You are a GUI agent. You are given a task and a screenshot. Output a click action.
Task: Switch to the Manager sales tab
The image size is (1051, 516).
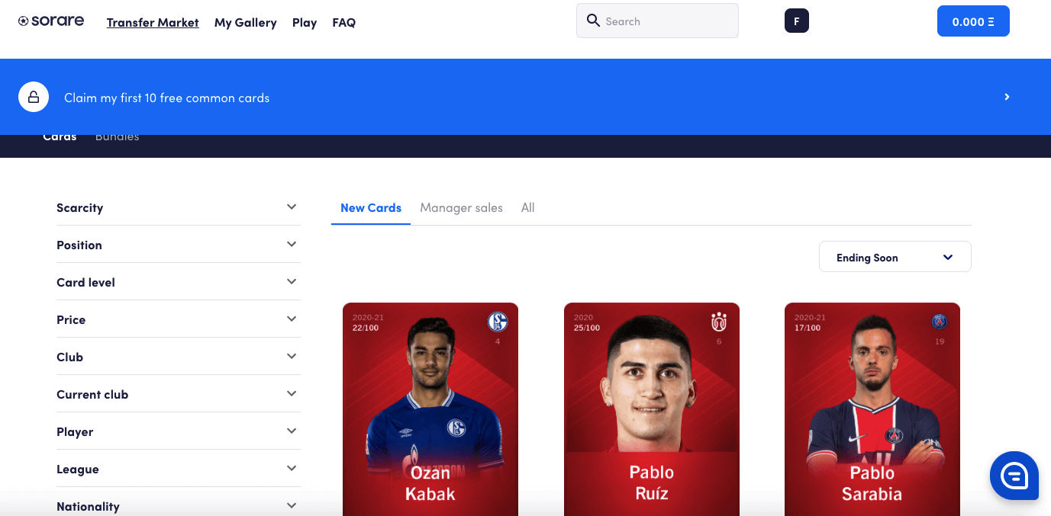461,207
